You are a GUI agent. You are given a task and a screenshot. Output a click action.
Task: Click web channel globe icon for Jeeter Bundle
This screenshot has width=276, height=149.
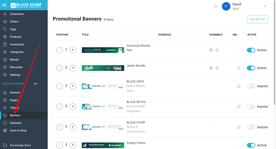(211, 68)
